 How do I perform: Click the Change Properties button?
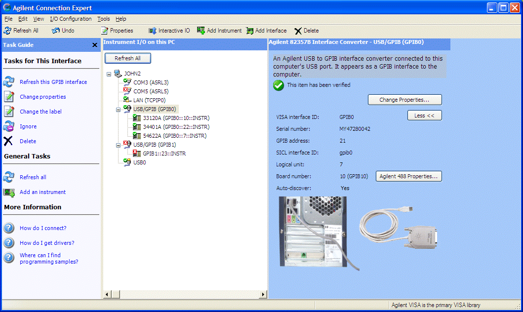pyautogui.click(x=404, y=99)
